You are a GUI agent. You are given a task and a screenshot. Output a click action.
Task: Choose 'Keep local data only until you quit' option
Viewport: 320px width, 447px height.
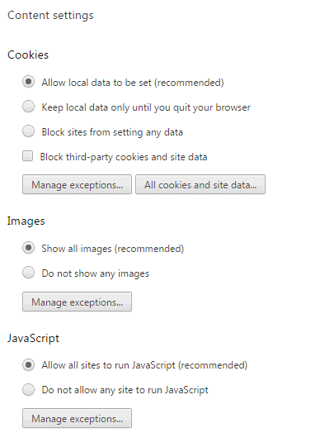click(28, 107)
